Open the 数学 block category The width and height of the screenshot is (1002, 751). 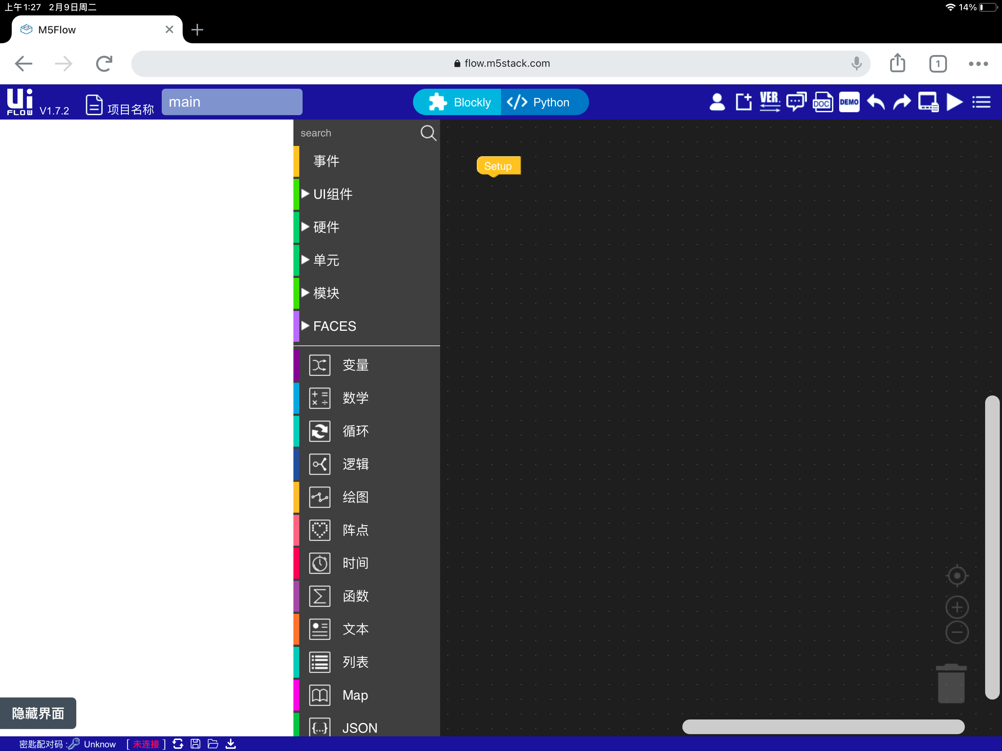[x=366, y=398]
